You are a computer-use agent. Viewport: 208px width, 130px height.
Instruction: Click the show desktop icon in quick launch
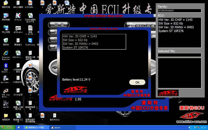click(x=19, y=128)
